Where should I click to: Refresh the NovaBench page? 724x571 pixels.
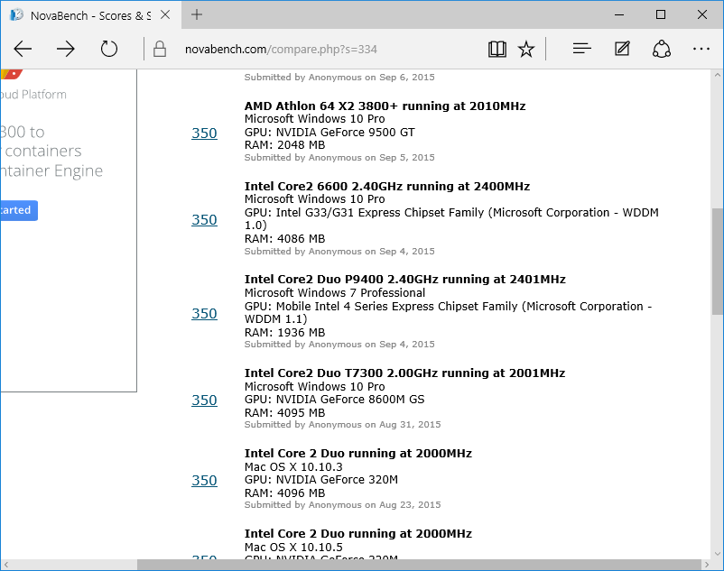(109, 49)
